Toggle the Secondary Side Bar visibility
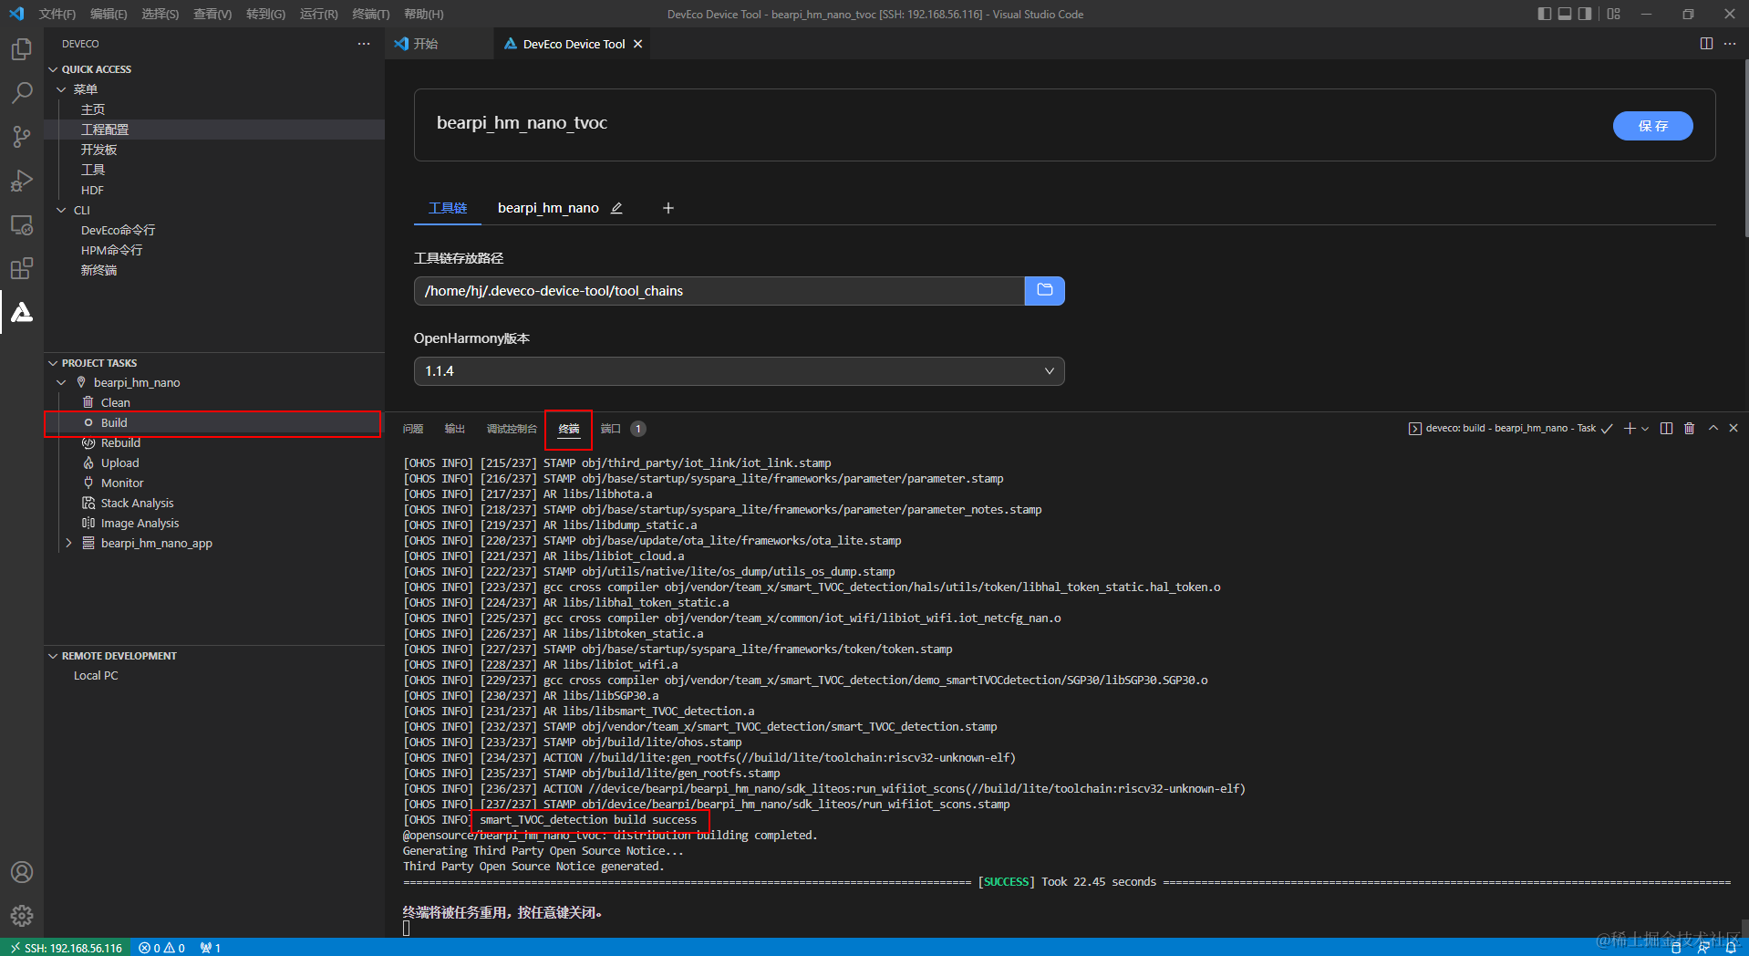The image size is (1749, 956). pos(1585,14)
